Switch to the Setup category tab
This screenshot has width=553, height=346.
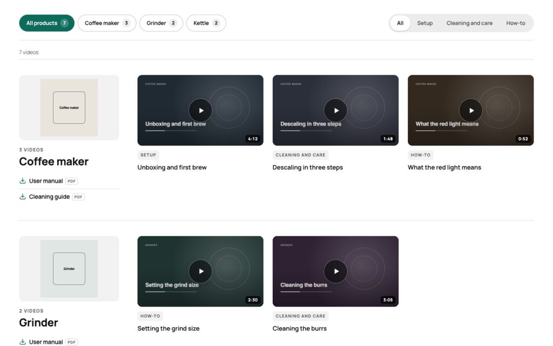424,23
